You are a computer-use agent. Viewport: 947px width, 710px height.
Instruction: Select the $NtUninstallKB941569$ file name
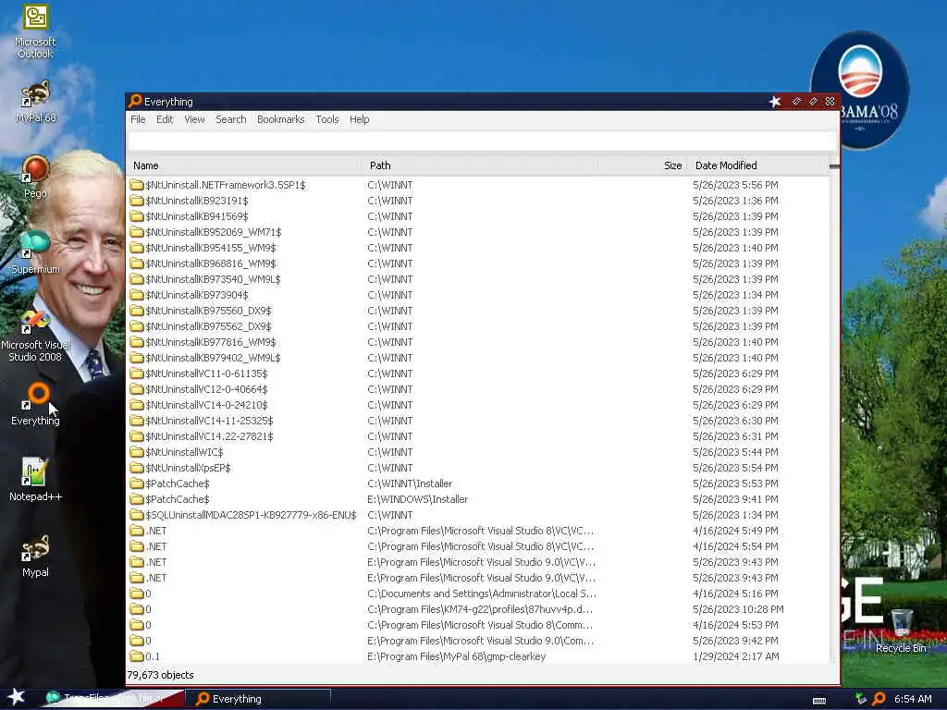point(196,216)
